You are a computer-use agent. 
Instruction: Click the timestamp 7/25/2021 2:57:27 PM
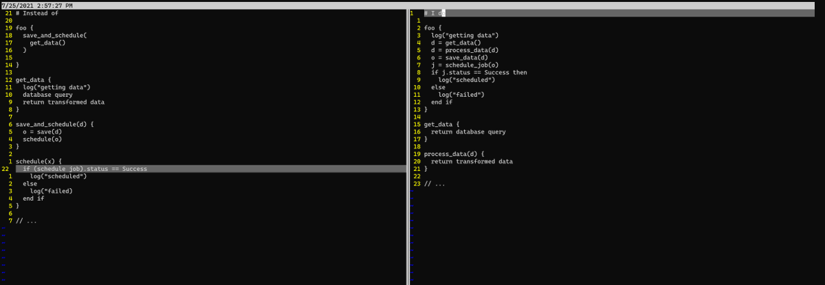click(36, 5)
